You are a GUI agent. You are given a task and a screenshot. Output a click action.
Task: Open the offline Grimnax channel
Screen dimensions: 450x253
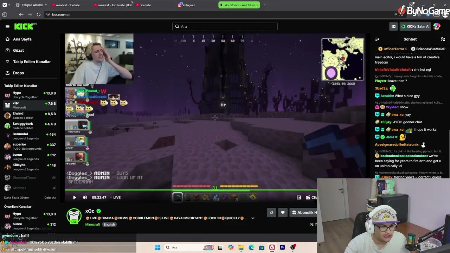click(30, 188)
